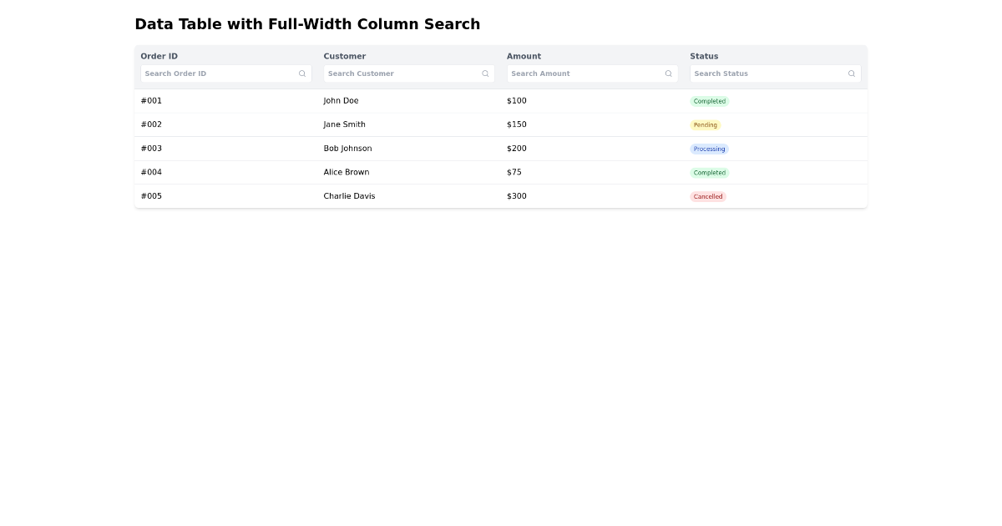Click the magnifier icon in Order ID search
The width and height of the screenshot is (1002, 526).
pyautogui.click(x=301, y=73)
